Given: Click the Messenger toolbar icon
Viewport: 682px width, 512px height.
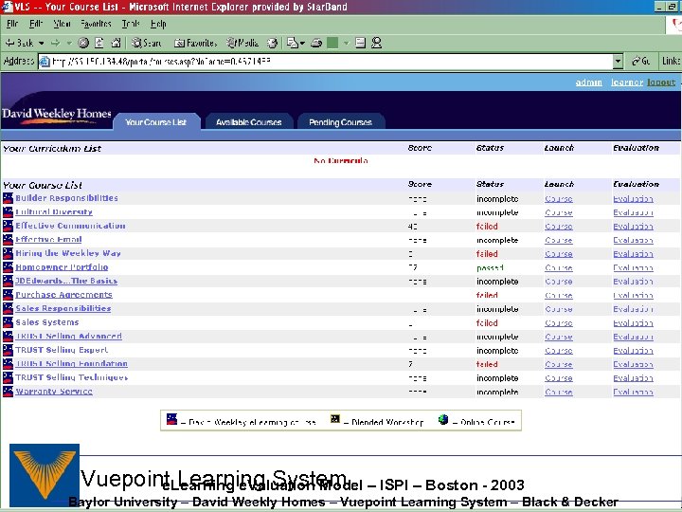Looking at the screenshot, I should pos(377,43).
